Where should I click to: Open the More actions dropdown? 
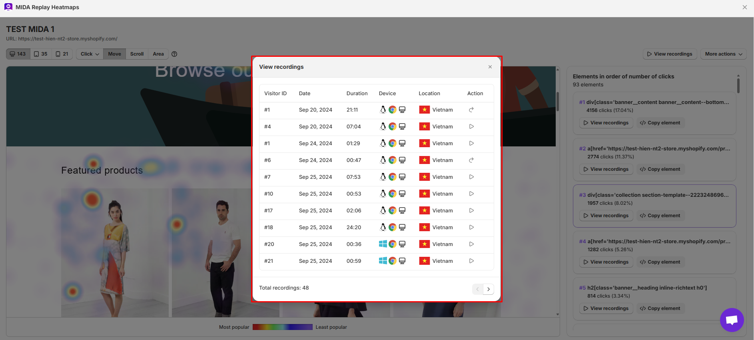(x=723, y=54)
